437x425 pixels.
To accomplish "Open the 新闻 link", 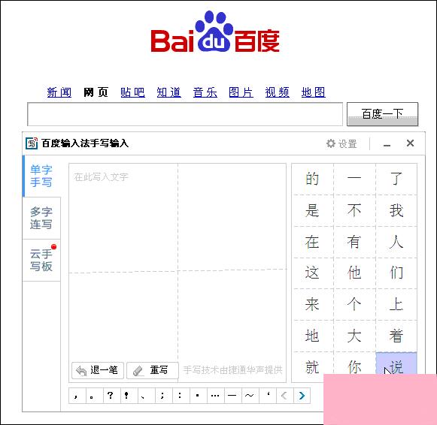I will pos(59,92).
